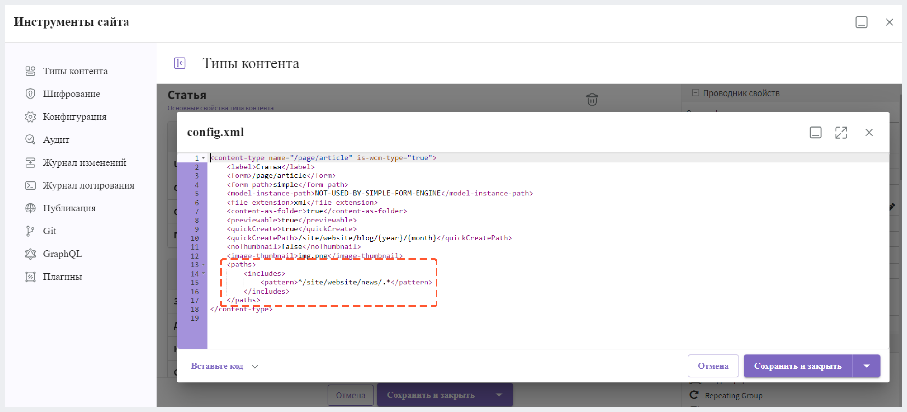Click Отмена in the config.xml dialog

pyautogui.click(x=713, y=366)
